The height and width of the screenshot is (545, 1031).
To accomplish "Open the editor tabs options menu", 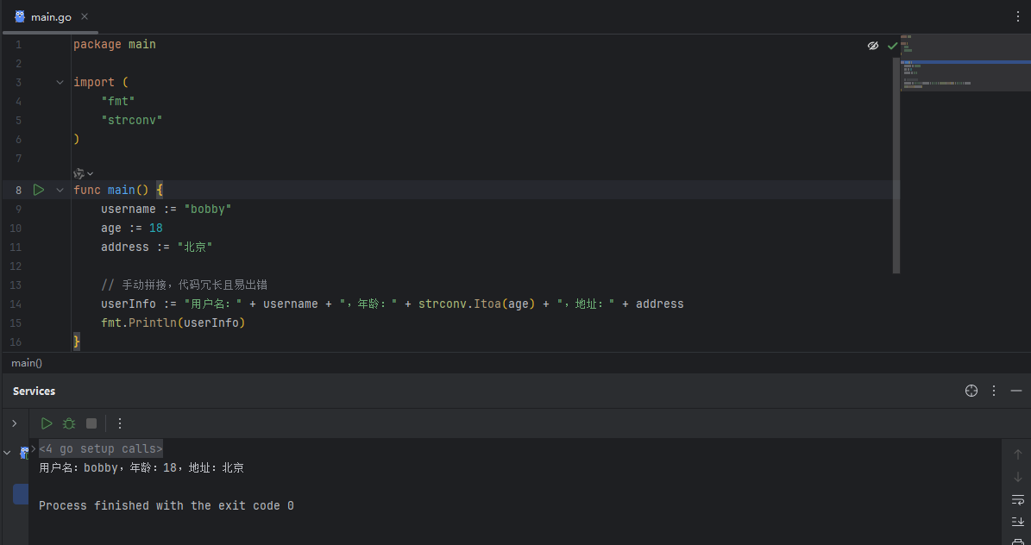I will [x=1017, y=17].
